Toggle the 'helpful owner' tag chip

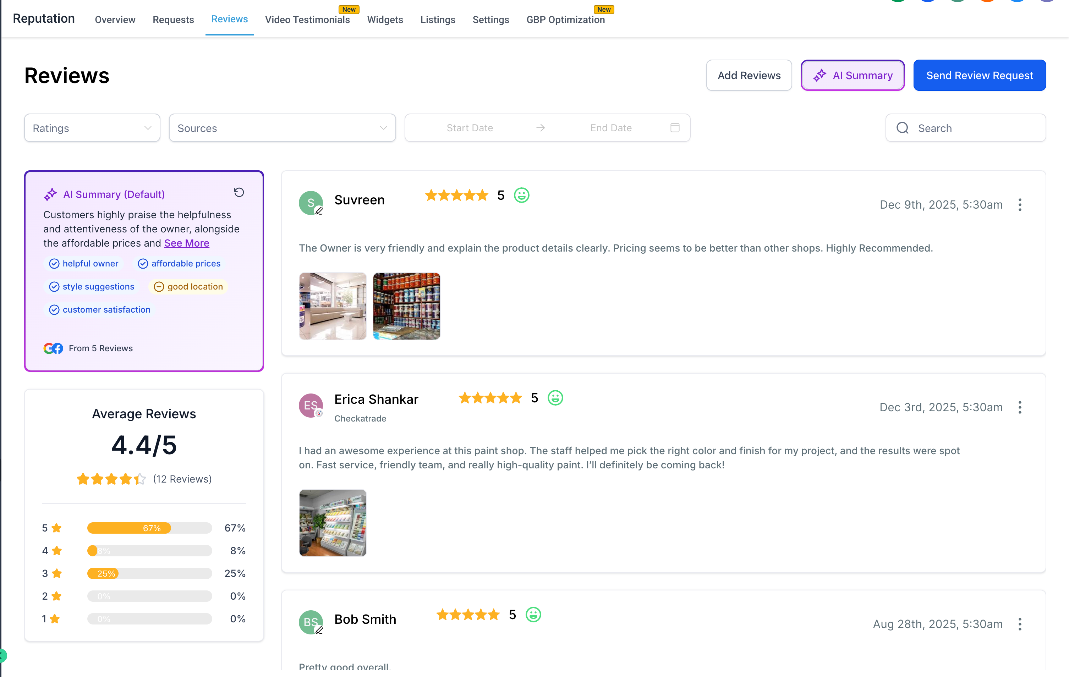[x=84, y=264]
